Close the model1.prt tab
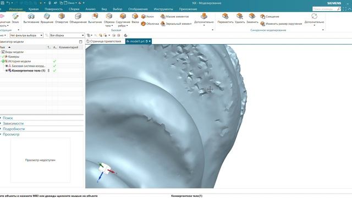This screenshot has width=352, height=198. [150, 41]
